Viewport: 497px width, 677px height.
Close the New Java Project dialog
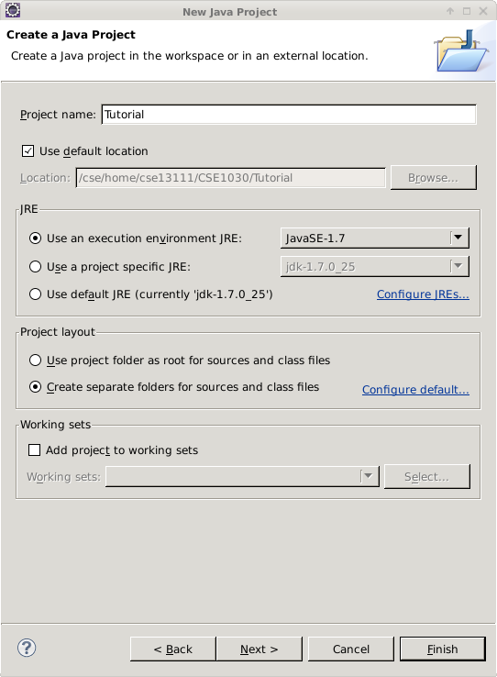(x=483, y=11)
